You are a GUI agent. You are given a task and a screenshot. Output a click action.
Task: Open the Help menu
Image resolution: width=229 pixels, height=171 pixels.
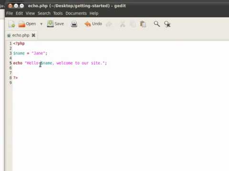[94, 13]
